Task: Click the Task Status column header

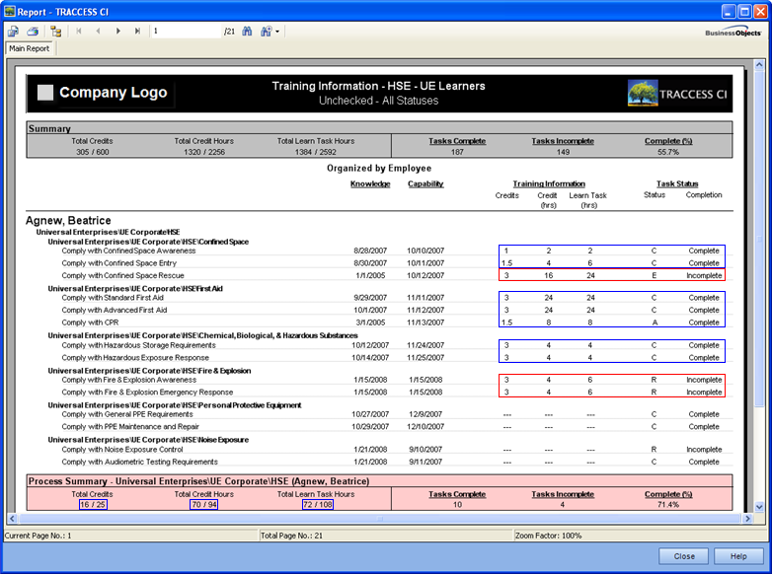Action: [677, 183]
